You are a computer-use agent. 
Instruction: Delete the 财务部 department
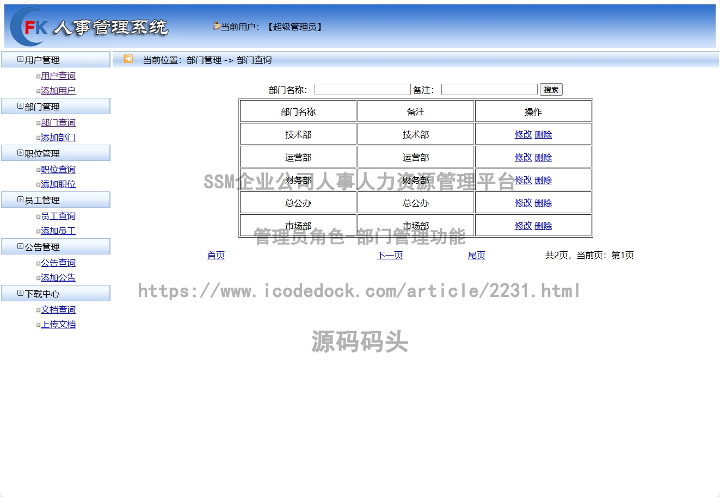pyautogui.click(x=543, y=180)
